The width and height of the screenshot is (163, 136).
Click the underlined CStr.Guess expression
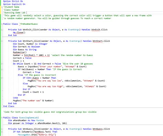pyautogui.click(x=33, y=78)
